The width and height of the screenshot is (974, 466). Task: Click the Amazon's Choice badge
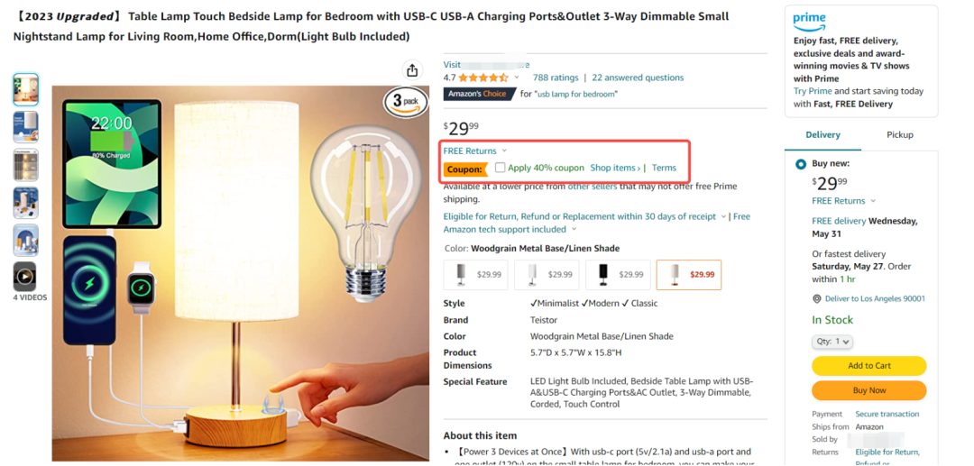coord(480,94)
